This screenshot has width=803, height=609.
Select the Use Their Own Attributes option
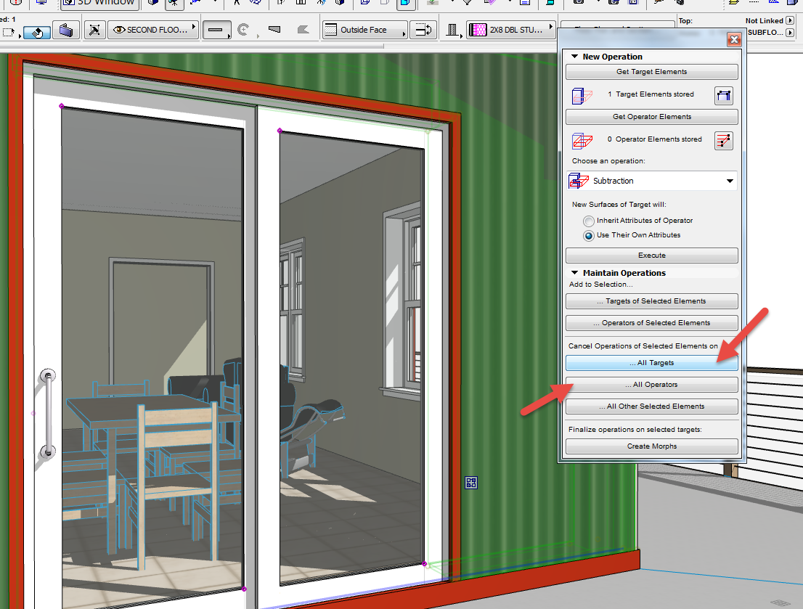[588, 235]
